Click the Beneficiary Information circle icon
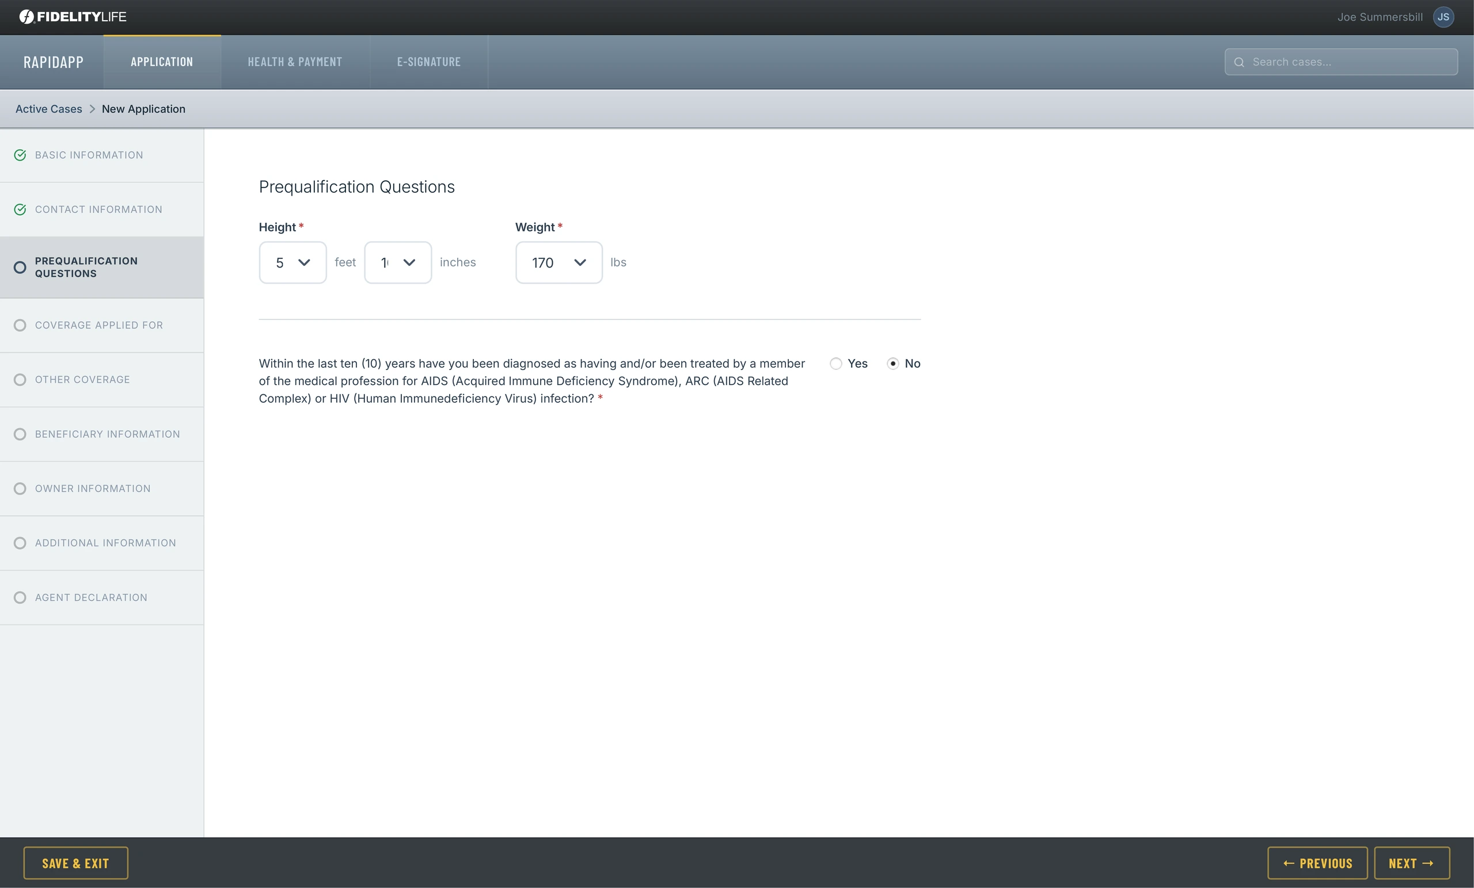Image resolution: width=1474 pixels, height=888 pixels. click(20, 434)
